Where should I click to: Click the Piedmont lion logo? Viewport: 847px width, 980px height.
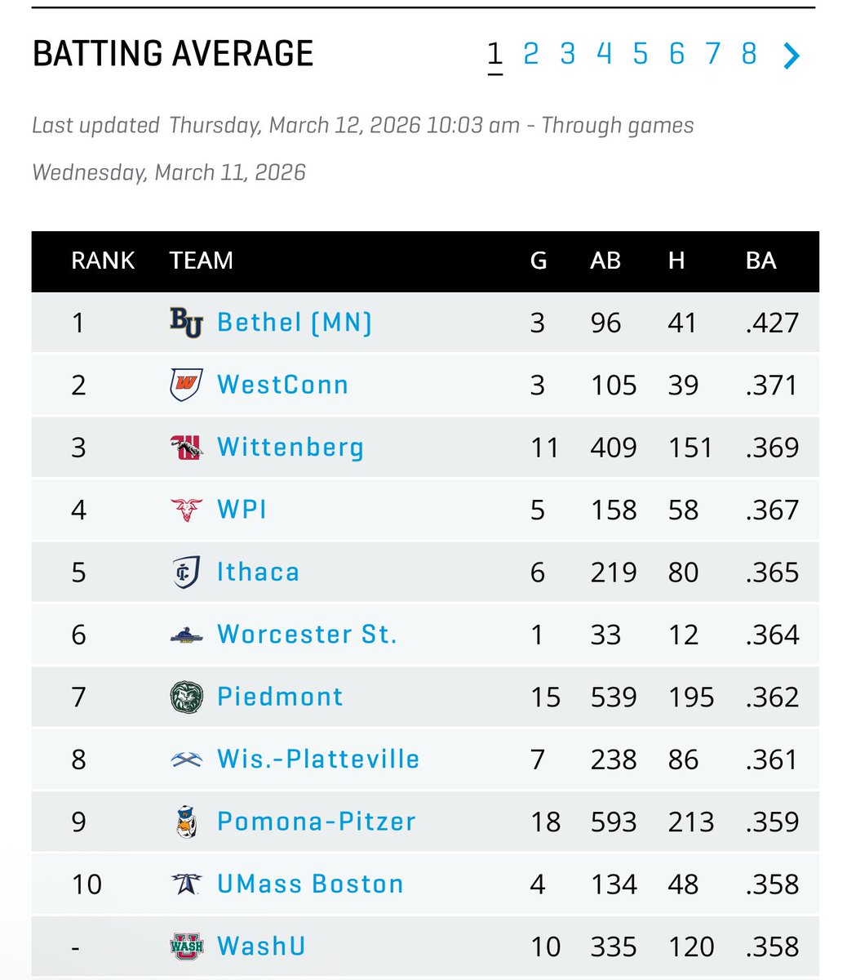[x=186, y=697]
